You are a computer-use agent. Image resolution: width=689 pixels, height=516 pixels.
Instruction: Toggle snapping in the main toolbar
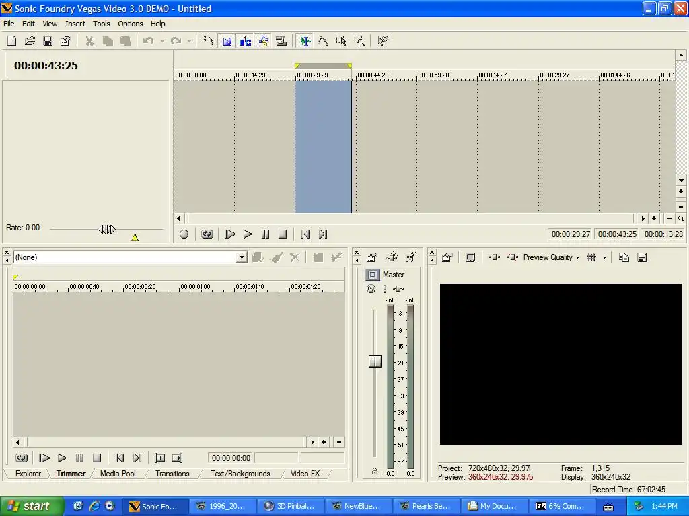(209, 41)
